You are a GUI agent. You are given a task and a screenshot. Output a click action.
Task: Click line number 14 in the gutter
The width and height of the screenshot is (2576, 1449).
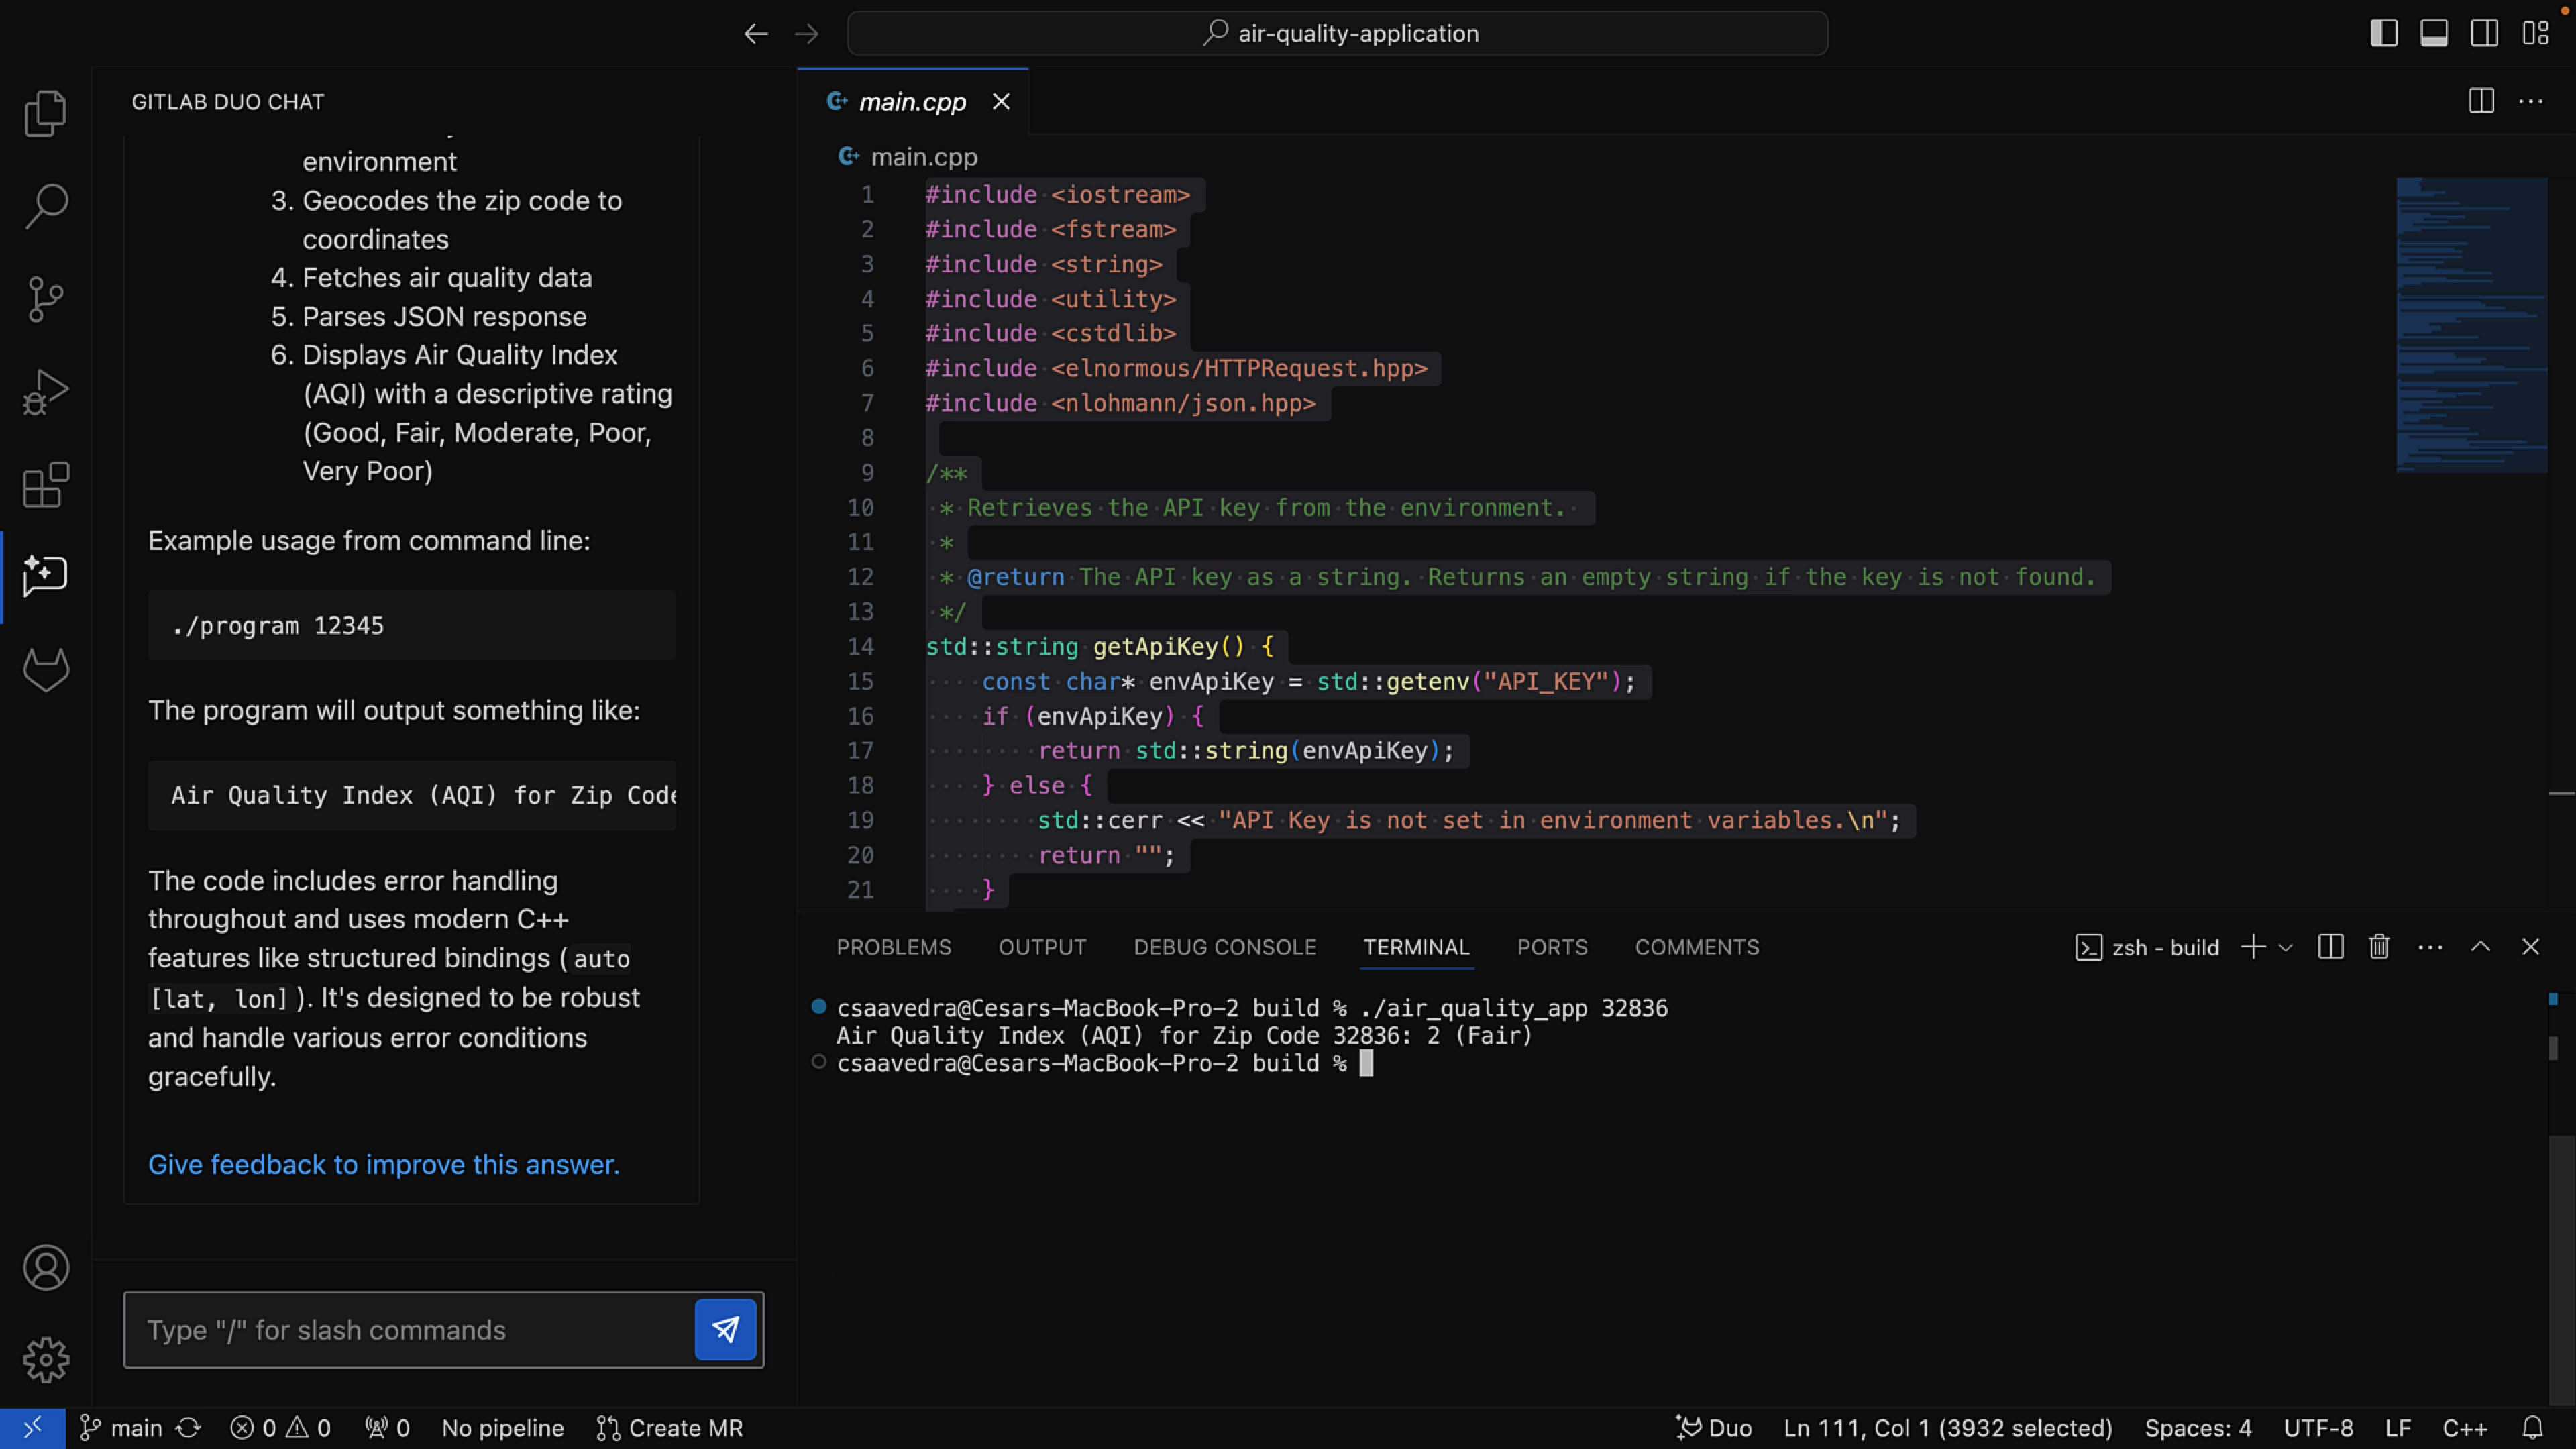[860, 647]
